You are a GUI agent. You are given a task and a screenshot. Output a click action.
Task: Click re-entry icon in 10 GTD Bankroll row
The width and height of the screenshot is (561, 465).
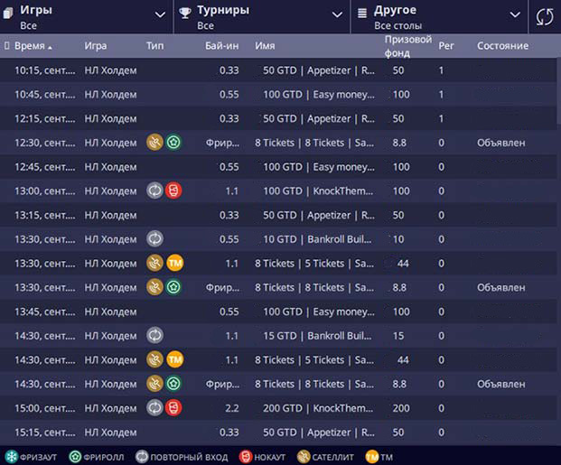point(154,239)
